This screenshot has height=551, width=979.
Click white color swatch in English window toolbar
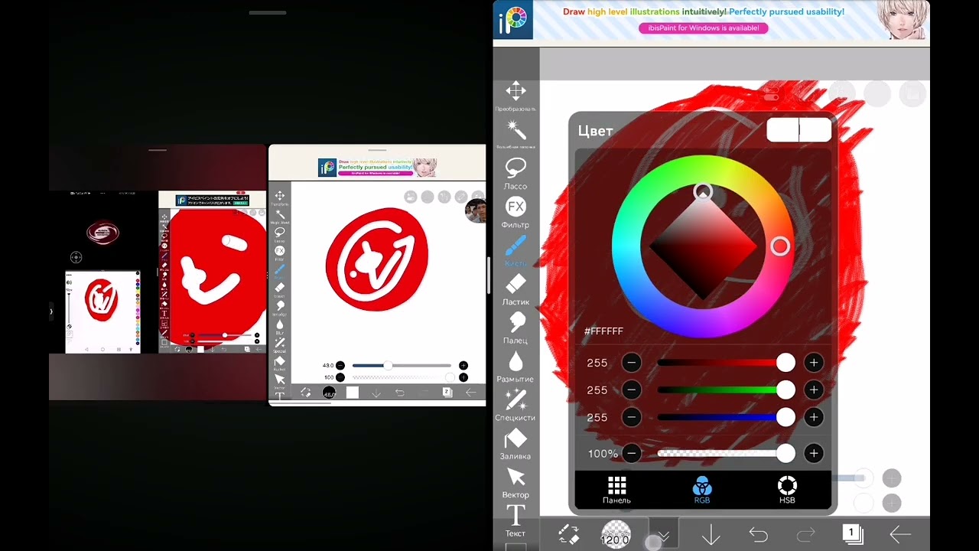[x=352, y=393]
